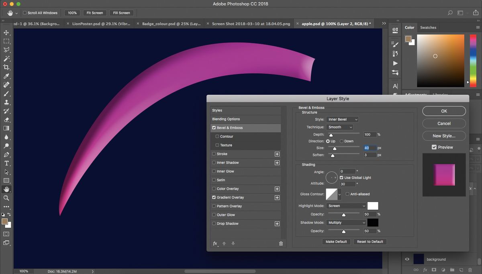Screen dimensions: 482x274
Task: Select the Move tool
Action: pos(6,33)
